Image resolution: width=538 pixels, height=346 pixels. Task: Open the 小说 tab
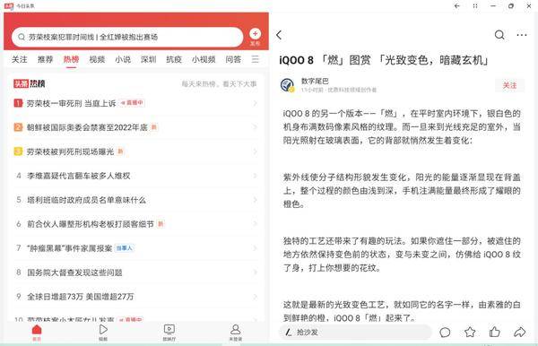123,59
